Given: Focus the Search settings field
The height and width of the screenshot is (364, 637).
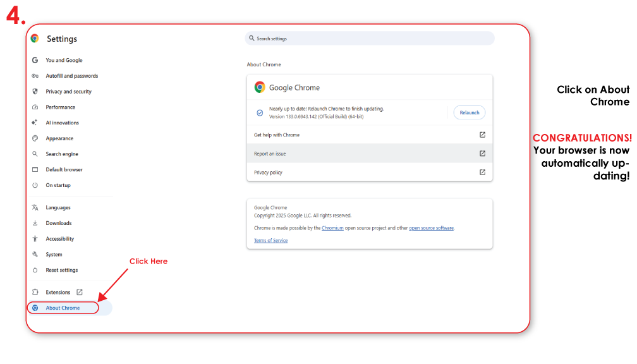Looking at the screenshot, I should [370, 38].
